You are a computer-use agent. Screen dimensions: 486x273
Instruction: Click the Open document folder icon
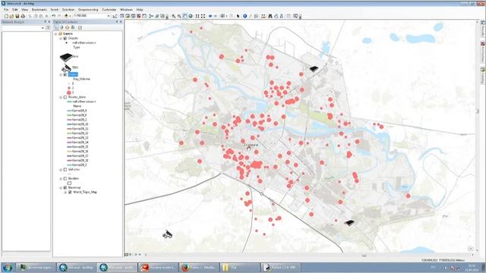[12, 16]
